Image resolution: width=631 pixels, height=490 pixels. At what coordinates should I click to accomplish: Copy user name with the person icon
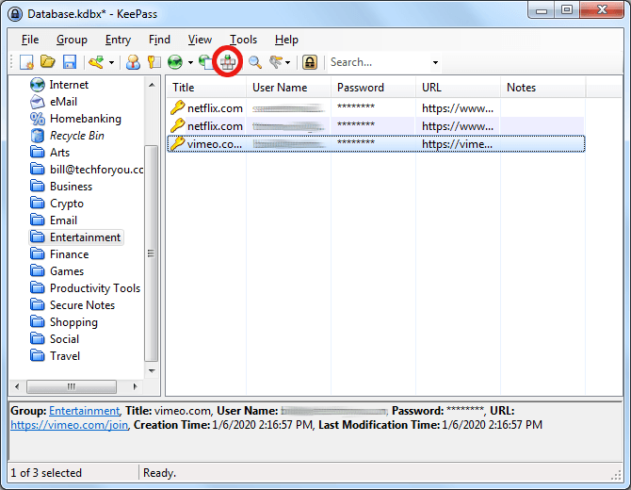coord(133,62)
